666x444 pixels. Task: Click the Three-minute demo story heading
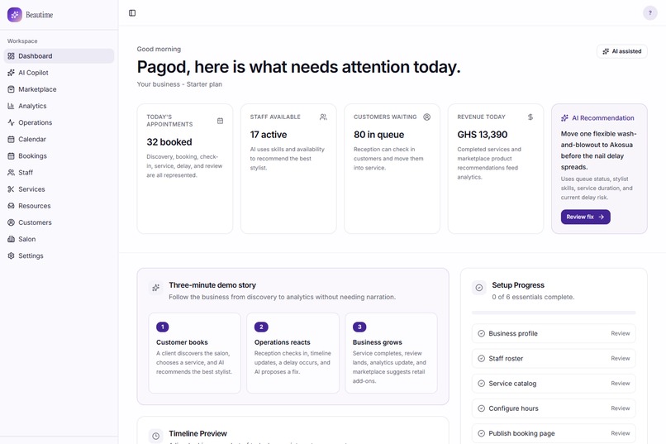pyautogui.click(x=212, y=285)
